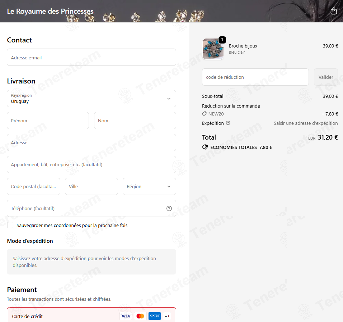Click the NEW20 discount code label
The image size is (343, 322).
coord(216,114)
